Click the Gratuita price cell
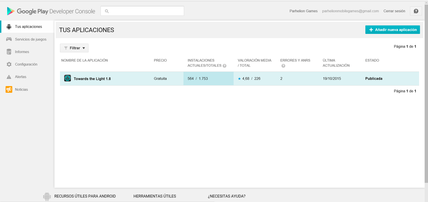This screenshot has height=202, width=428. (x=160, y=79)
